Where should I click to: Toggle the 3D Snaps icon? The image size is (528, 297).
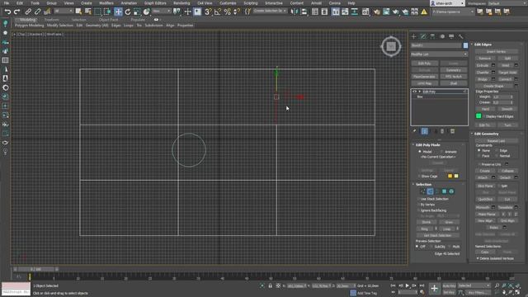pos(208,12)
